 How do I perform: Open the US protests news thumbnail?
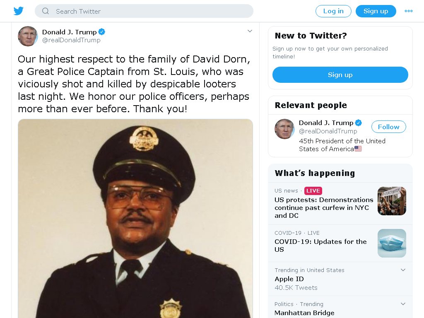392,201
